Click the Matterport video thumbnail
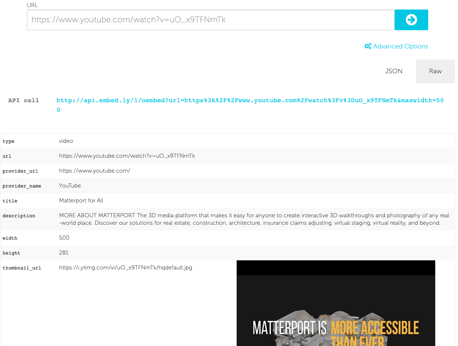 click(x=336, y=303)
